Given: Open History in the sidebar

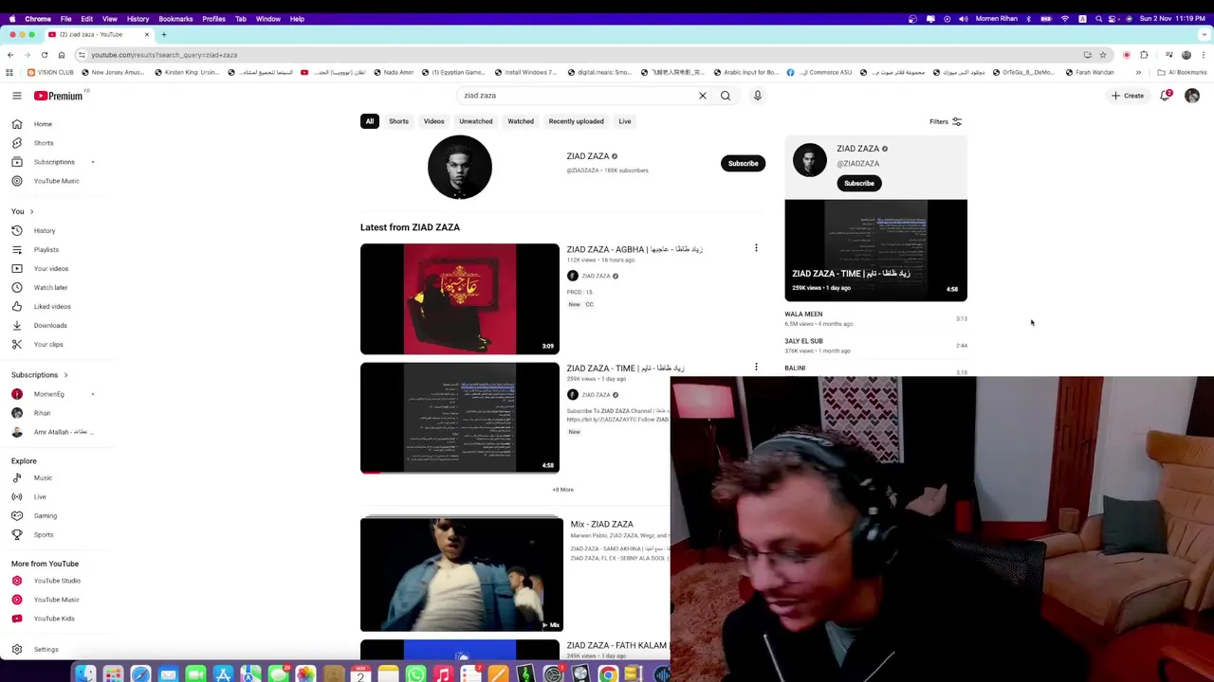Looking at the screenshot, I should coord(45,230).
